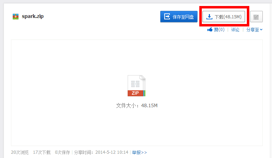The image size is (272, 158).
Task: Click the 17次下载 download count
Action: pyautogui.click(x=42, y=152)
